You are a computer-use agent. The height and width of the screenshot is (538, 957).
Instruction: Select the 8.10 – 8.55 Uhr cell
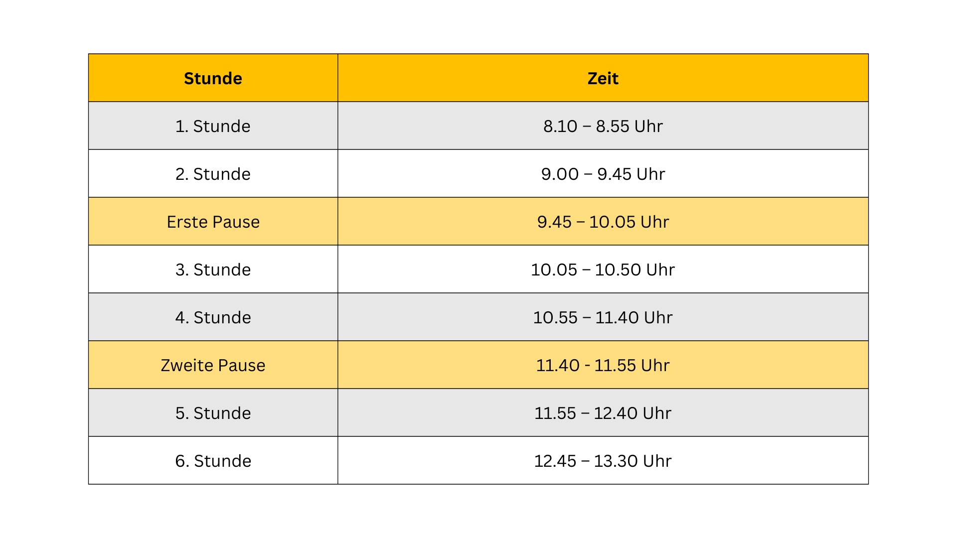click(603, 126)
